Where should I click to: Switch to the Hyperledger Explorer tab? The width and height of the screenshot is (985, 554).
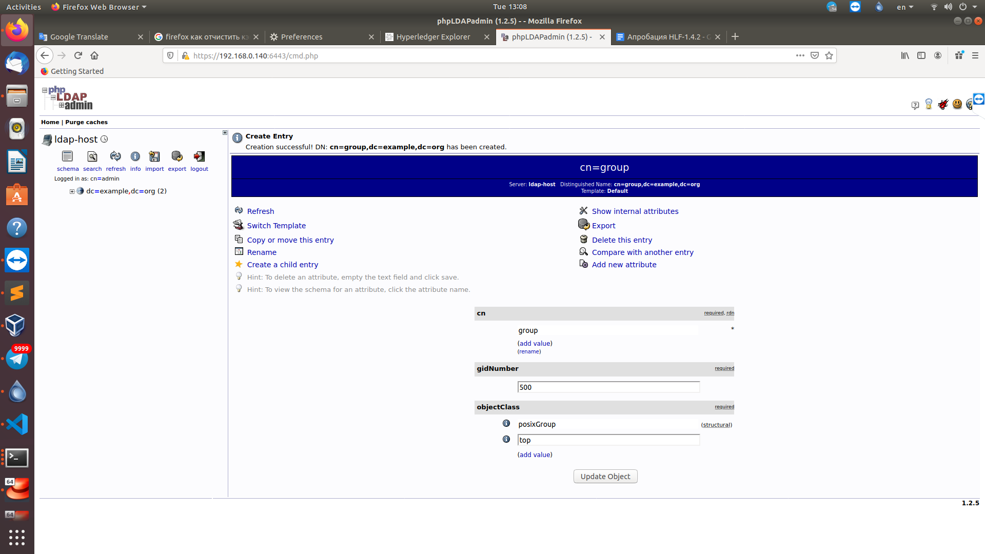pos(433,37)
